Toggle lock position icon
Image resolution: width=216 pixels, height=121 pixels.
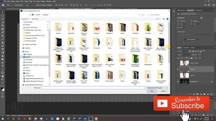pos(187,58)
